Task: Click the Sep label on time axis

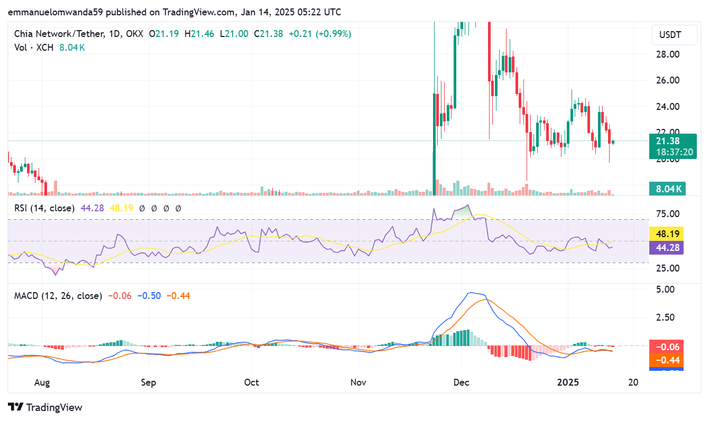Action: point(149,382)
